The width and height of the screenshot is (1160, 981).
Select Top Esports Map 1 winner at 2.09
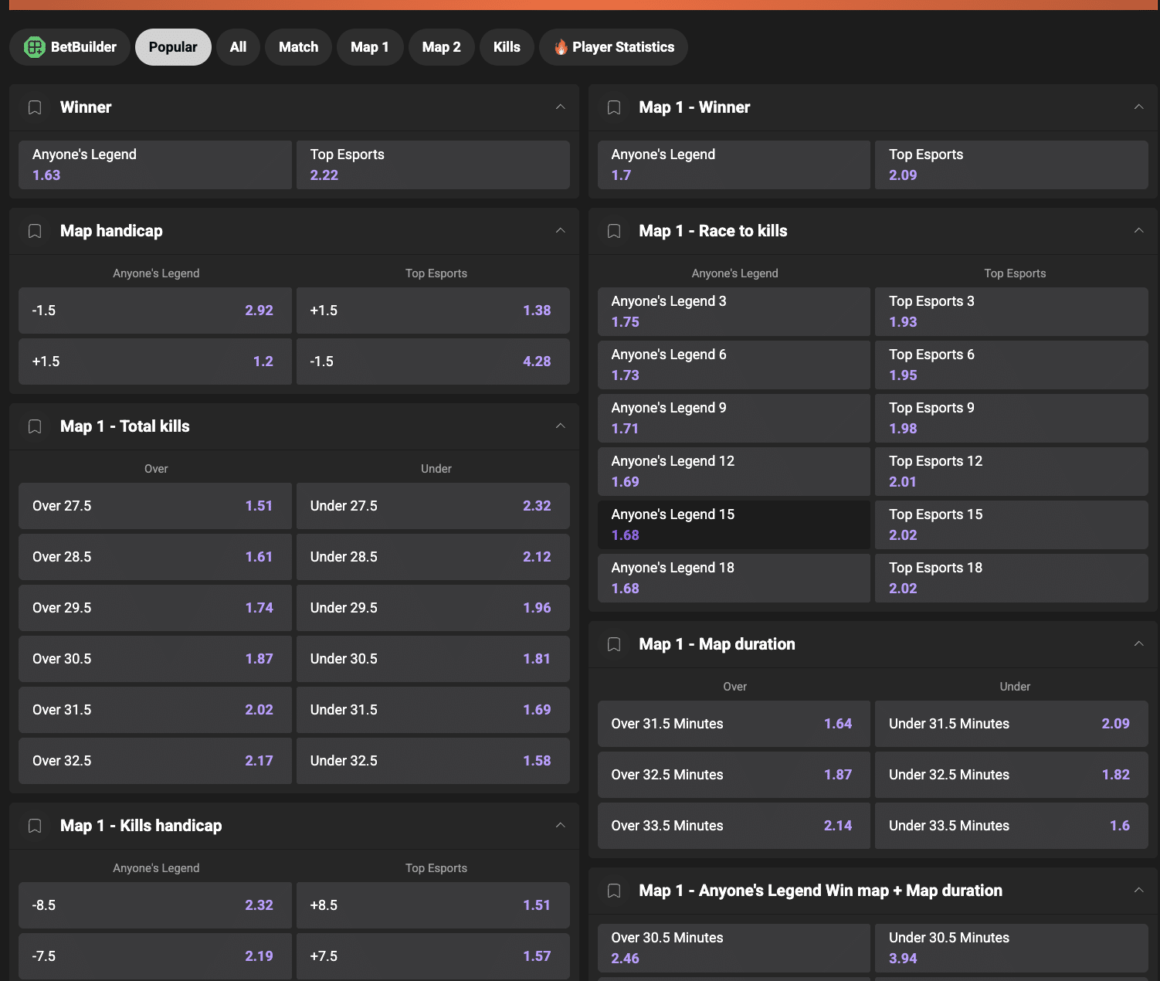click(x=1012, y=165)
